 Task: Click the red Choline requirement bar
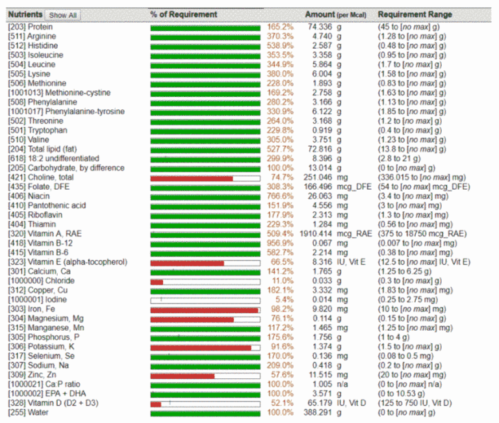pyautogui.click(x=191, y=177)
